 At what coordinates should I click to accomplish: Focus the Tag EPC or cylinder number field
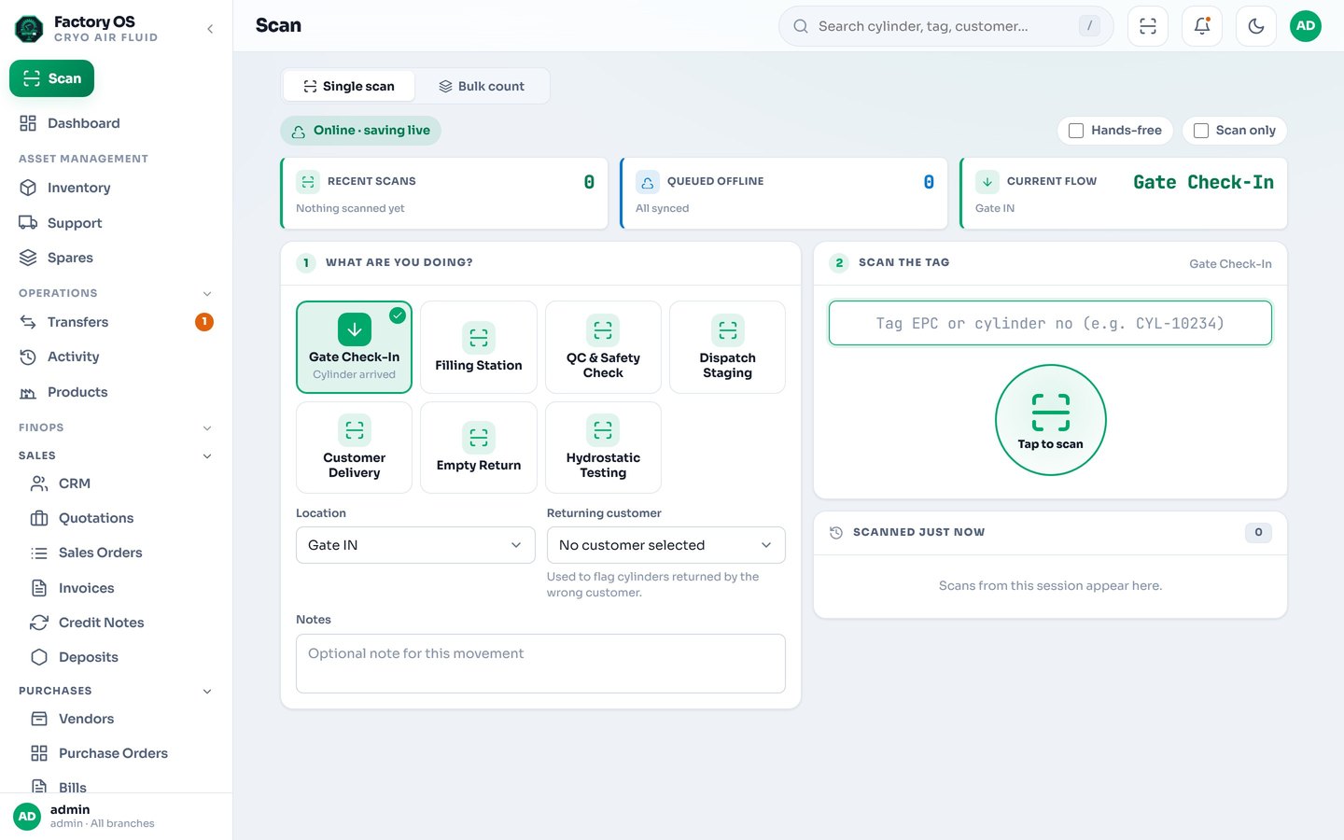[1050, 323]
